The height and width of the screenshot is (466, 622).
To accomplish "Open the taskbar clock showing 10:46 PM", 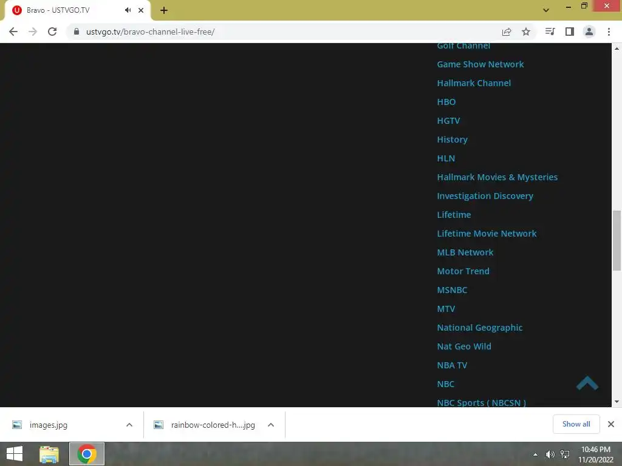I will click(595, 454).
